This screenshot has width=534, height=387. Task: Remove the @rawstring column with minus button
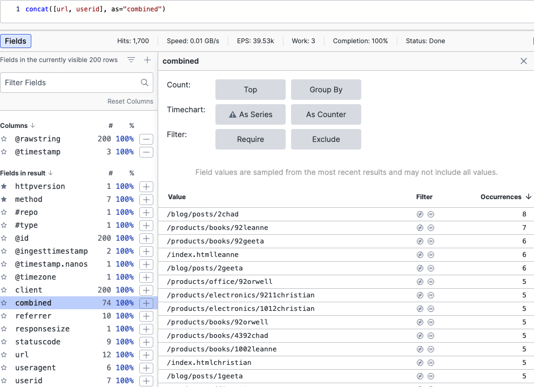(146, 139)
